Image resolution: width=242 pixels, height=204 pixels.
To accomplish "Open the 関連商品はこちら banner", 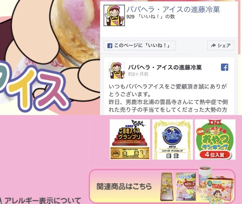I will coord(162,186).
